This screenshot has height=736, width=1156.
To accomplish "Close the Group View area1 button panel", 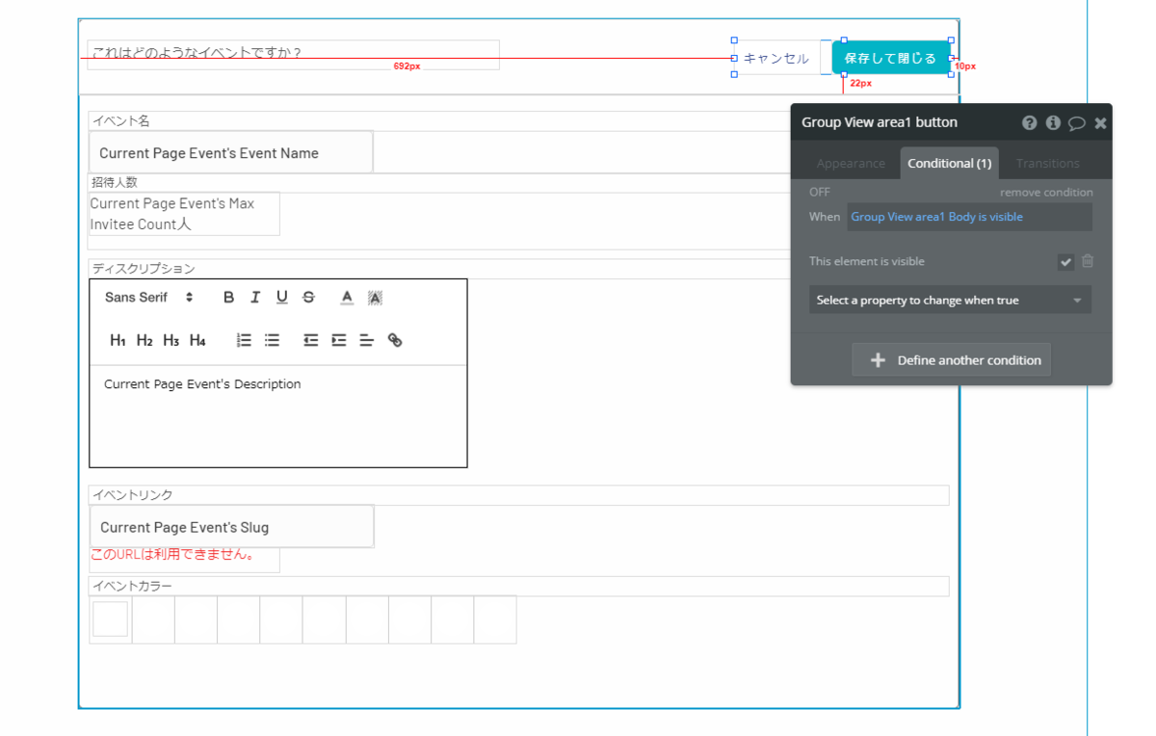I will click(1100, 123).
